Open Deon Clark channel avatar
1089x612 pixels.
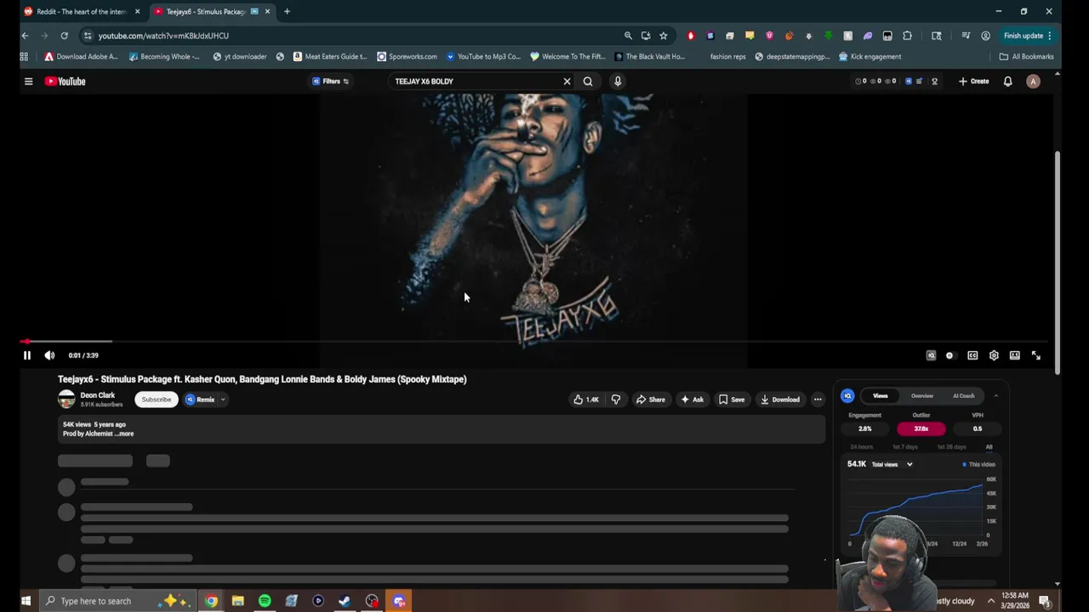[66, 399]
